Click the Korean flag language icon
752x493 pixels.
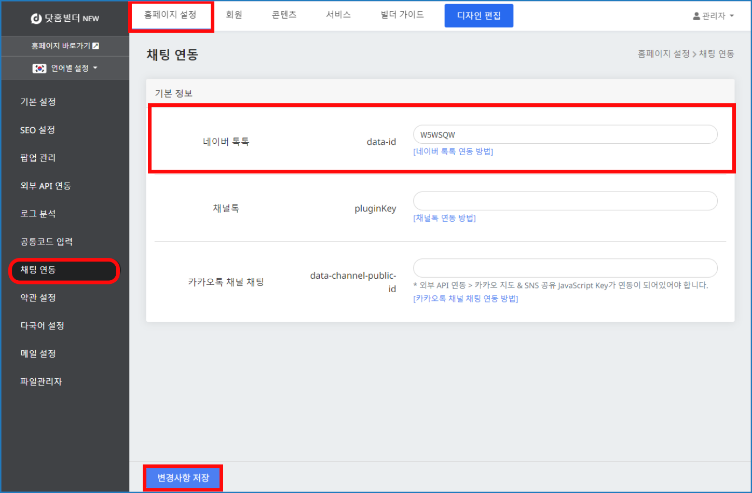point(39,69)
